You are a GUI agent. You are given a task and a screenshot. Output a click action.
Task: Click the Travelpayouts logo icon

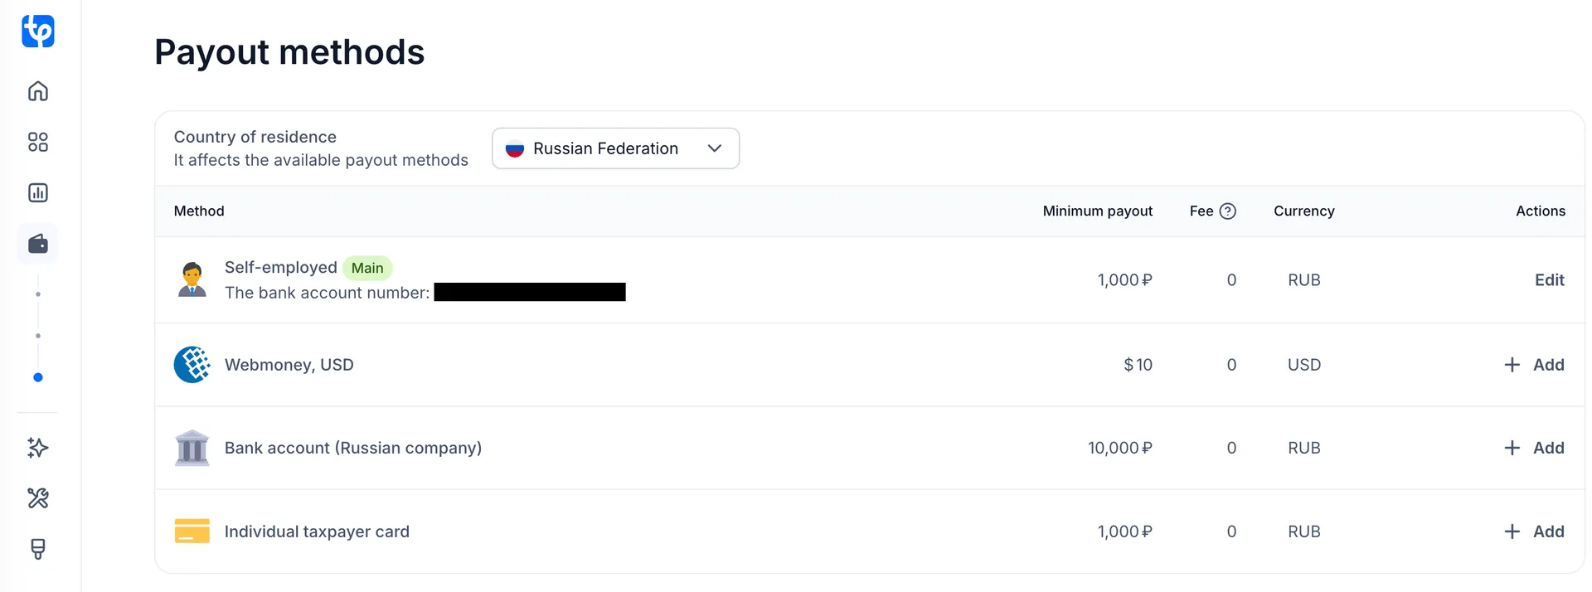38,32
